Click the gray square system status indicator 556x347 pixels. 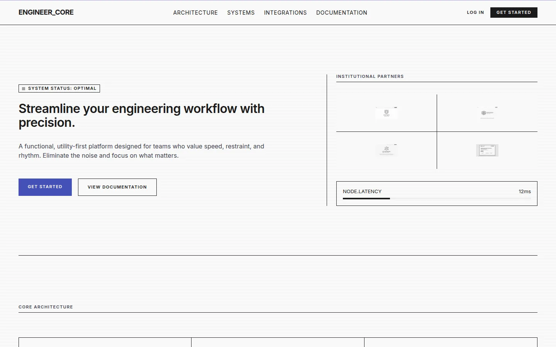click(x=24, y=89)
